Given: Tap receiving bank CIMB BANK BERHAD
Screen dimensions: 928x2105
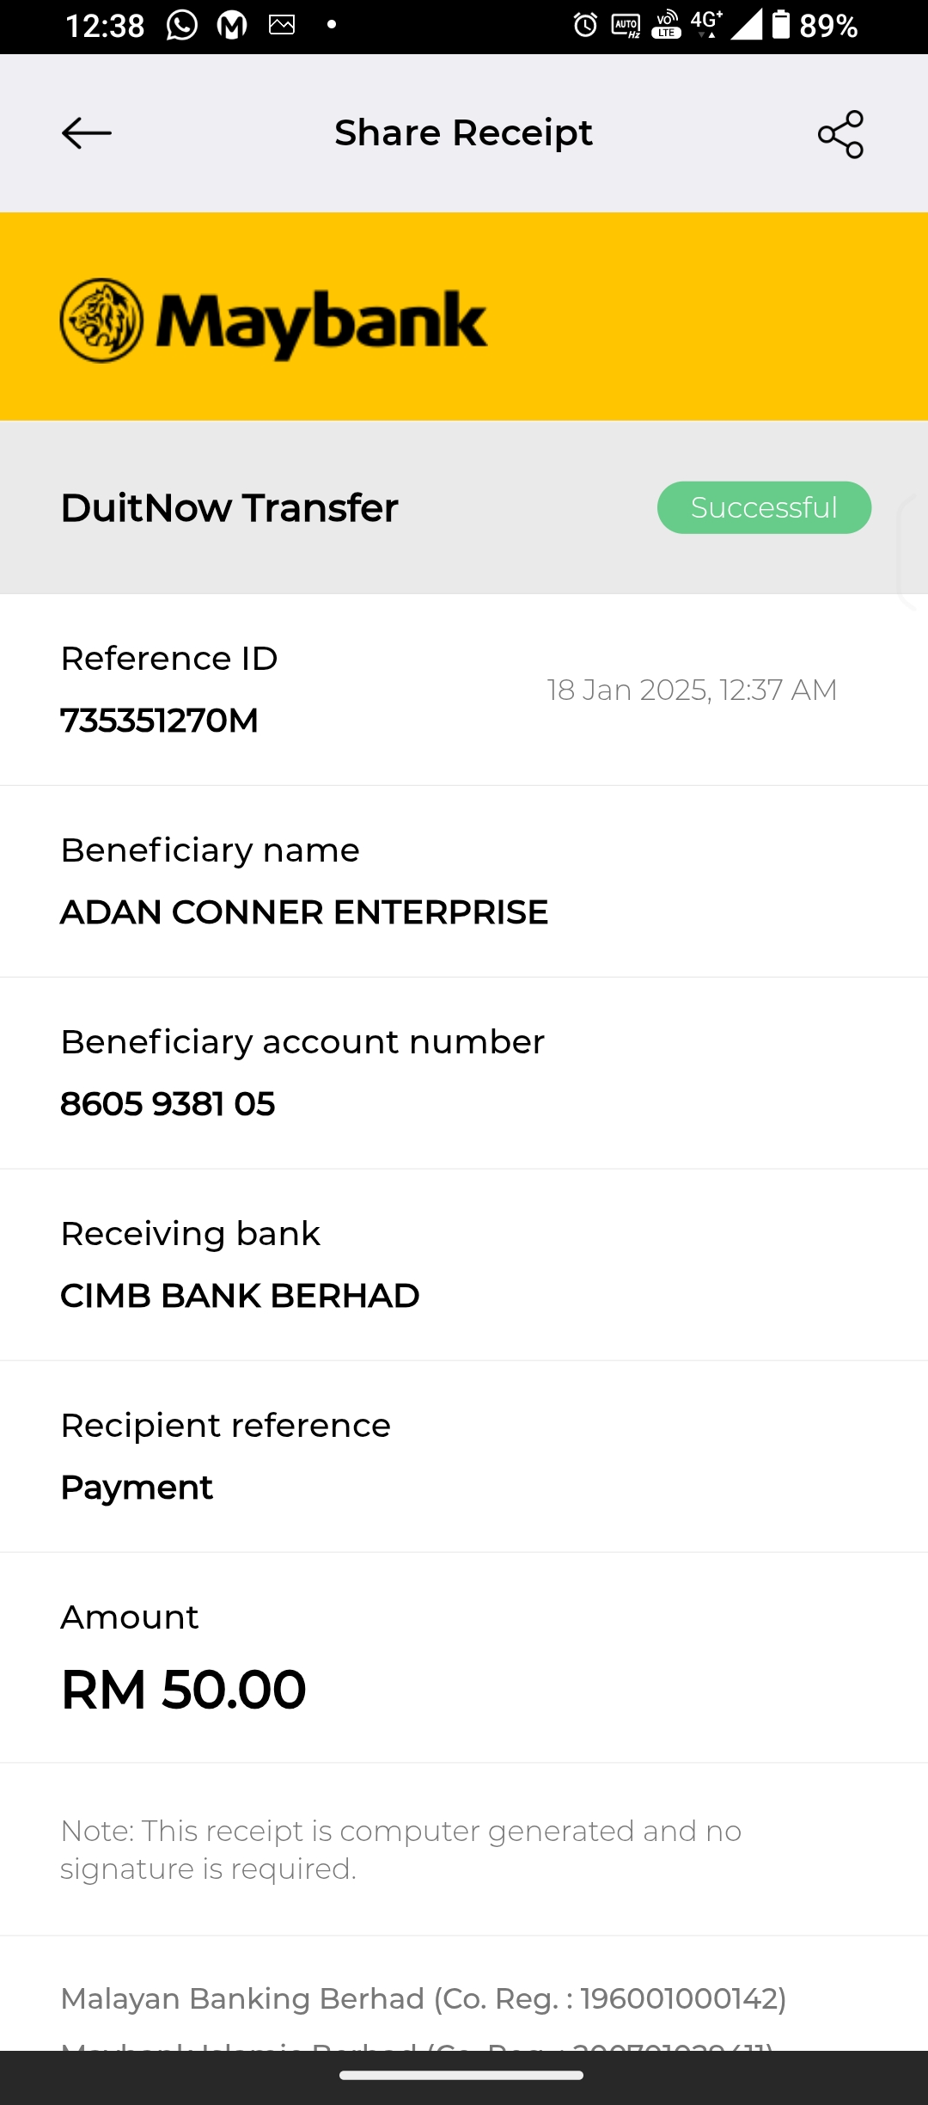Looking at the screenshot, I should pos(240,1296).
